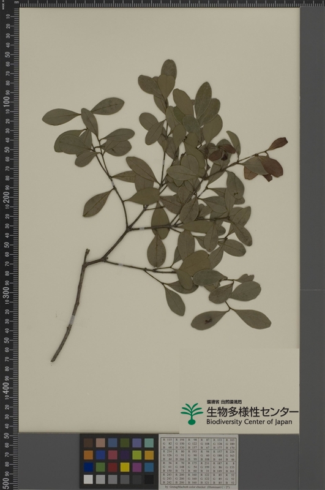The height and width of the screenshot is (490, 325).
Task: Click the reddish-brown leaf at the branch tip
Action: pos(277,144)
